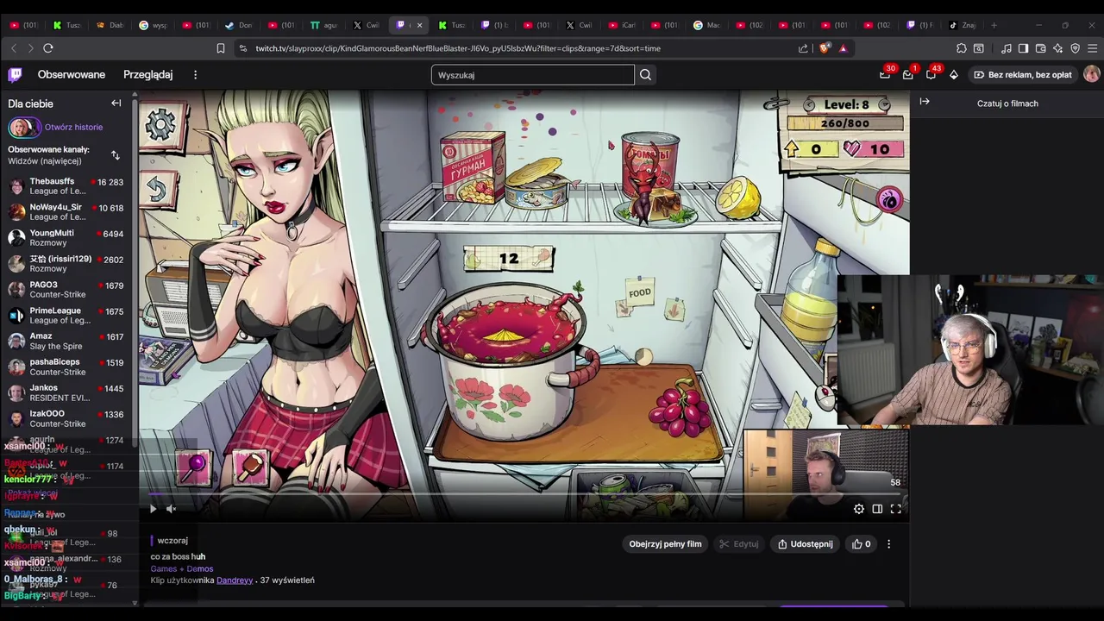
Task: Open NoWay4u_Sir channel in sidebar
Action: tap(67, 212)
